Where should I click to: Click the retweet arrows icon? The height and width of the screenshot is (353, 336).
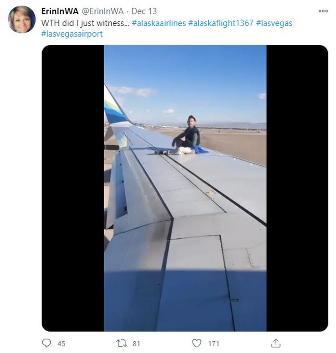(122, 343)
